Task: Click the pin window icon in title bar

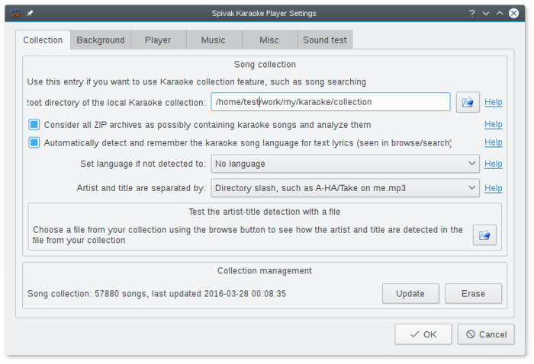Action: coord(30,13)
